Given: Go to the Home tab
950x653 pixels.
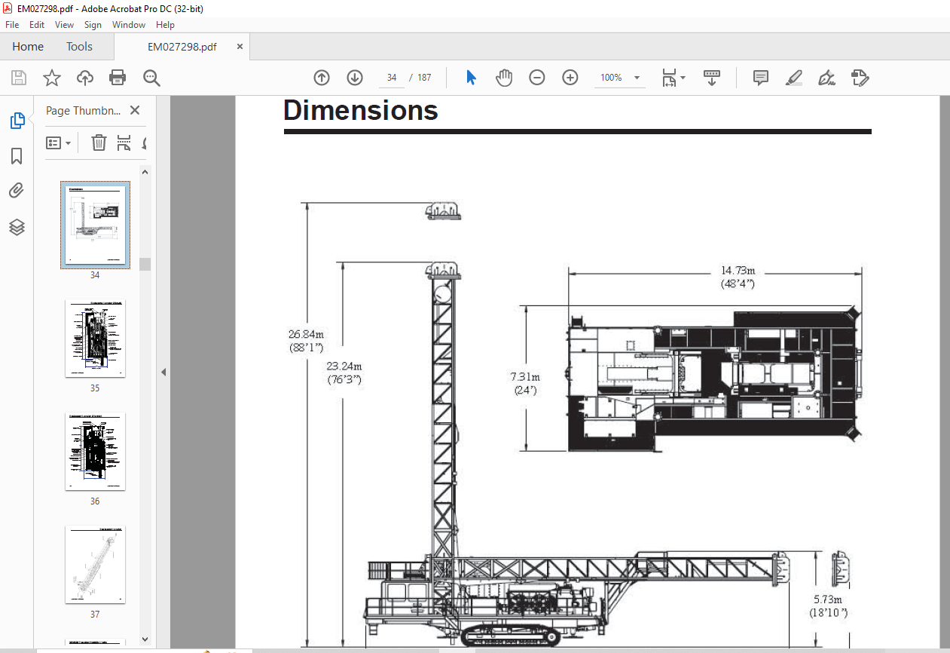Looking at the screenshot, I should pos(28,47).
